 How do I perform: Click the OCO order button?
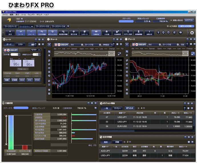(x=22, y=80)
